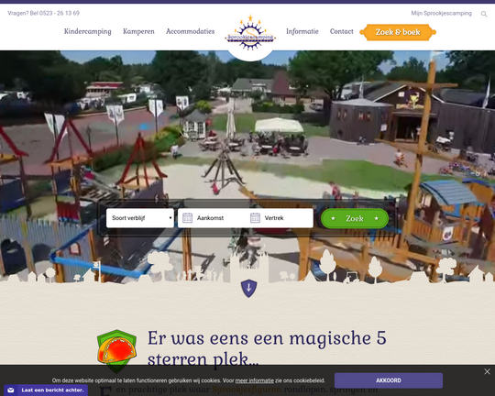Viewport: 495px width, 396px height.
Task: Click the green Zoek button
Action: click(355, 218)
